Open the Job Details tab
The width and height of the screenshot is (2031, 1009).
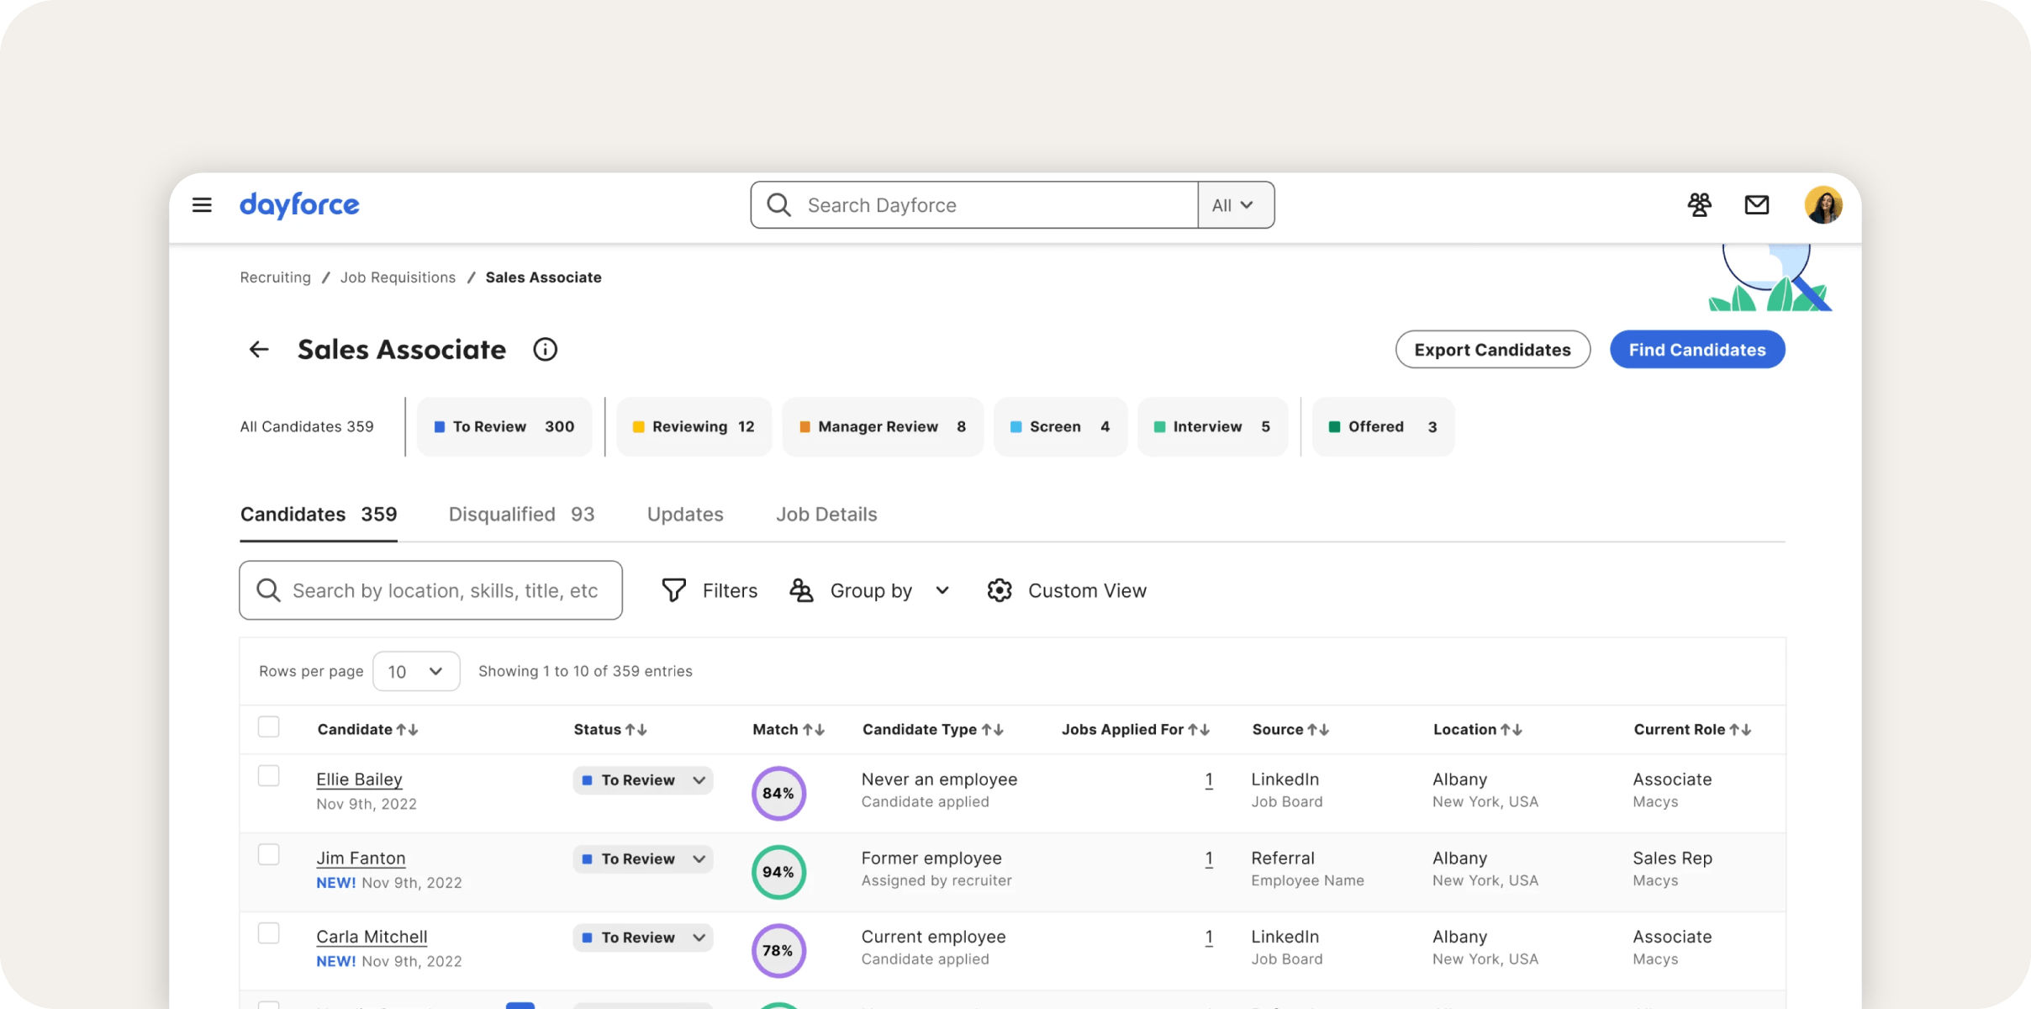[x=826, y=514]
